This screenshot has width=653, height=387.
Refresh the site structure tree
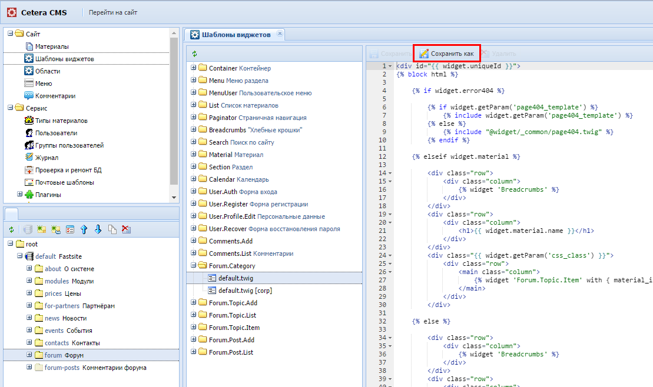tap(11, 229)
